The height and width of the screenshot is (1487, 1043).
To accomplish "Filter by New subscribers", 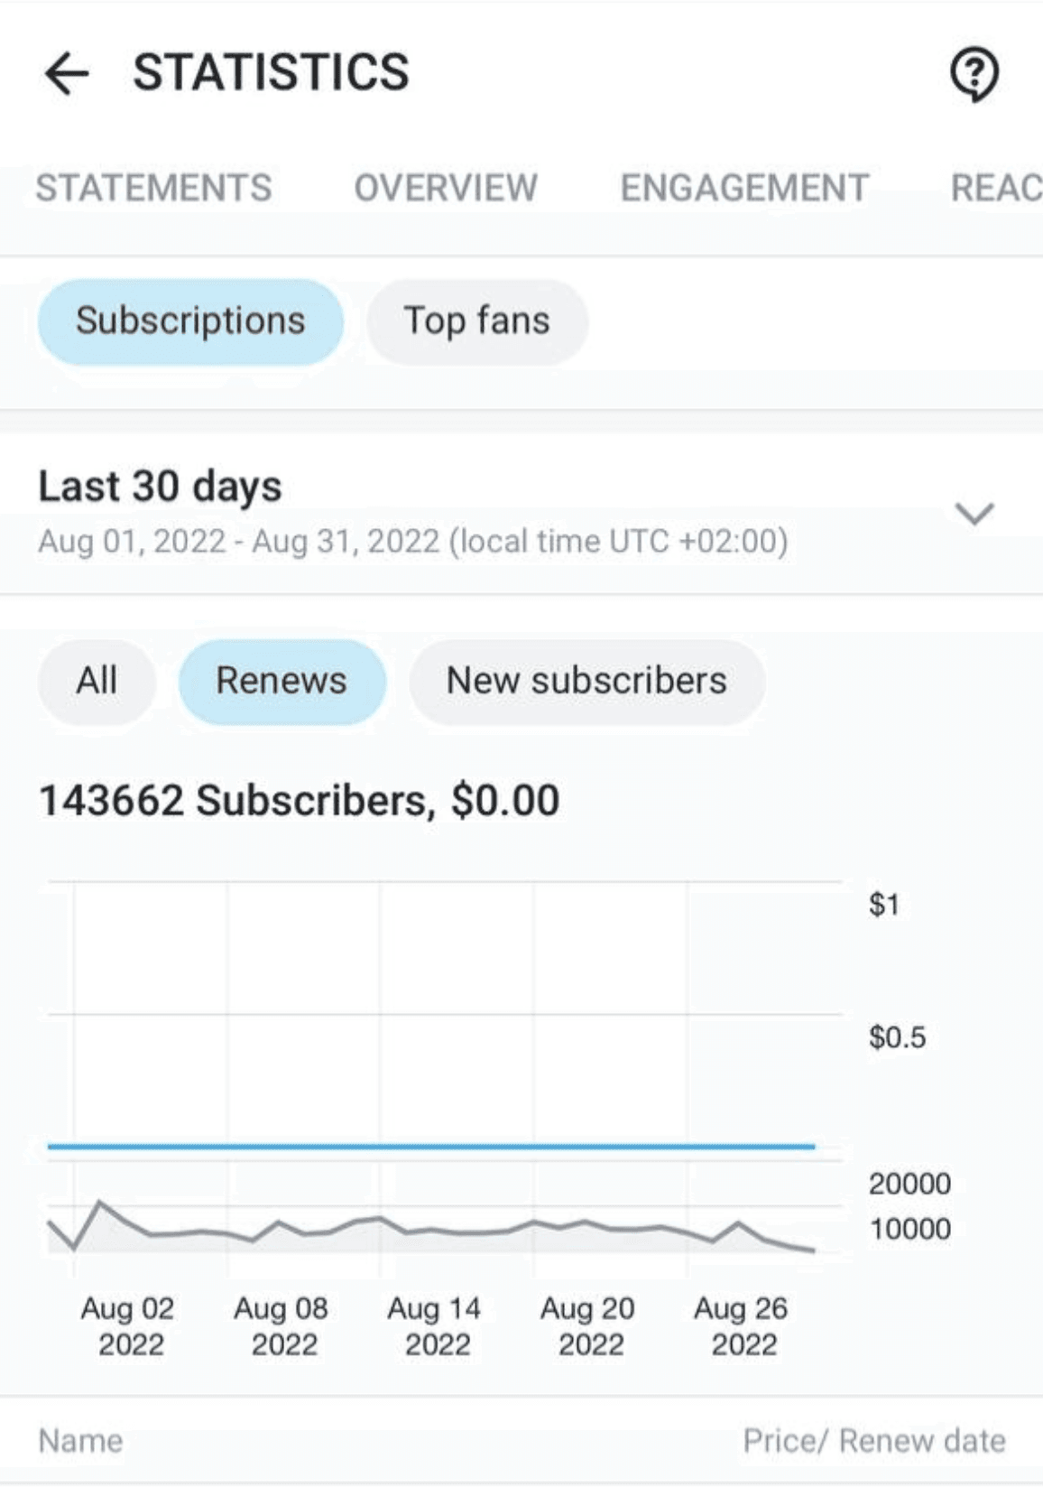I will click(x=586, y=681).
